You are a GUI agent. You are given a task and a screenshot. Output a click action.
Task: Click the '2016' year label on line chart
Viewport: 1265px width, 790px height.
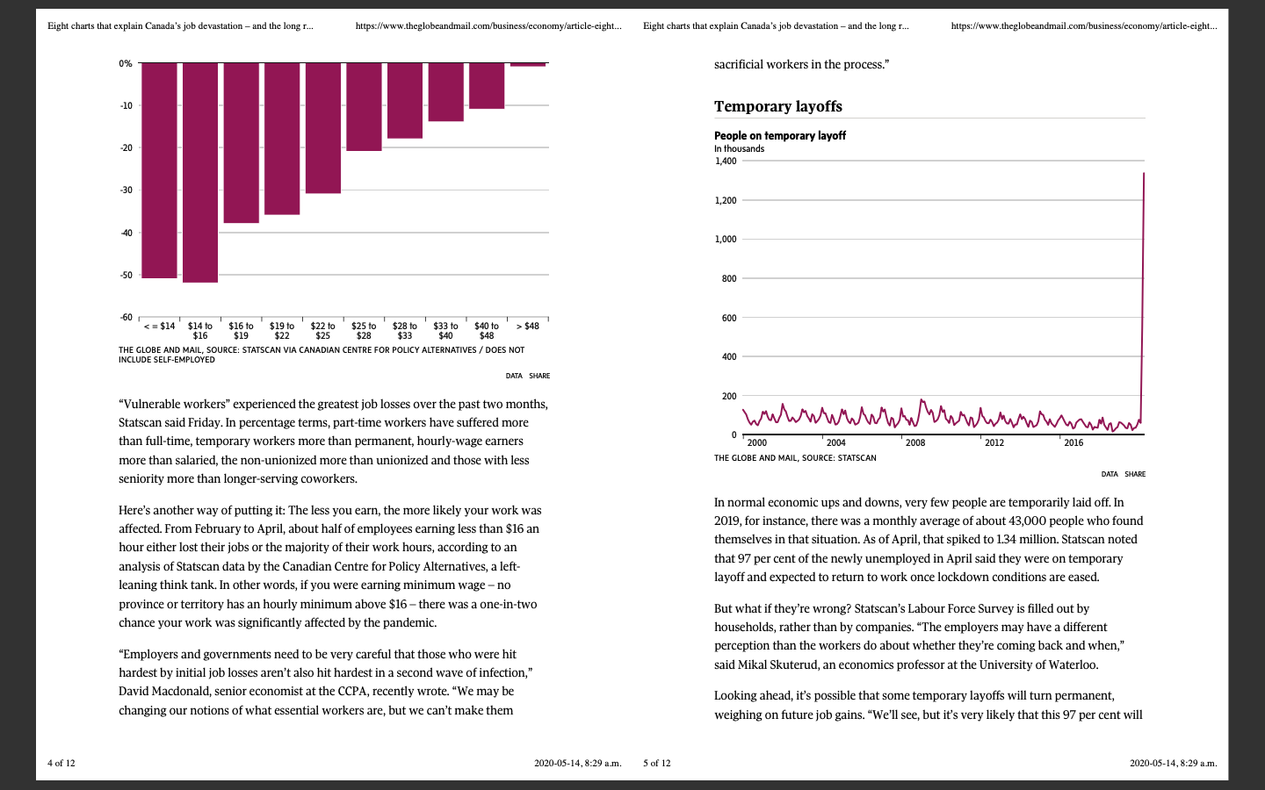coord(1073,443)
